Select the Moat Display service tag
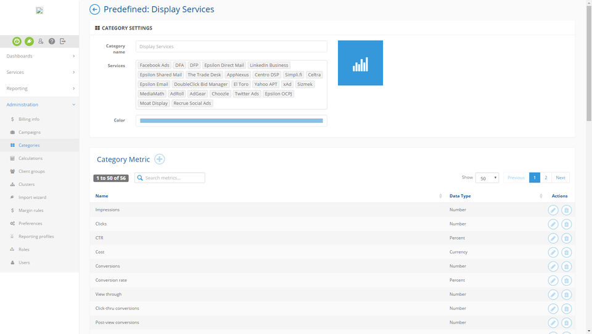 pos(154,104)
